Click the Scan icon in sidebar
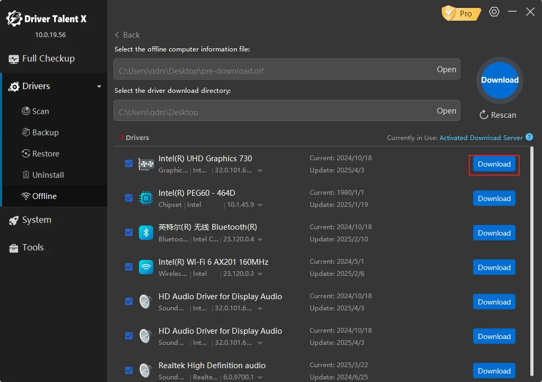The height and width of the screenshot is (382, 542). [x=26, y=111]
